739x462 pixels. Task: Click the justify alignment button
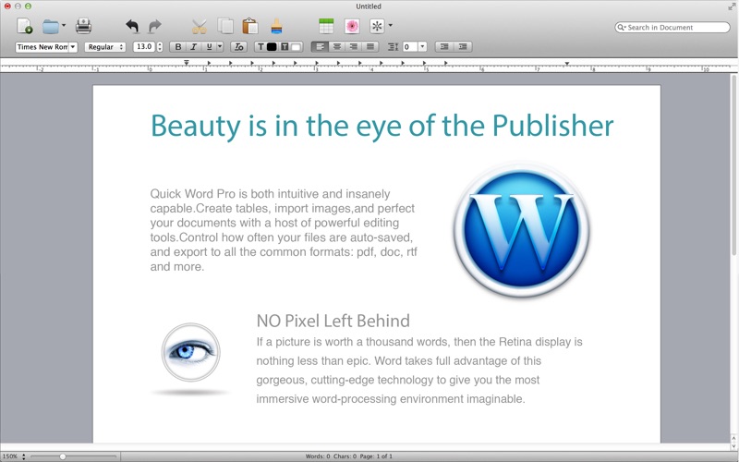(370, 46)
